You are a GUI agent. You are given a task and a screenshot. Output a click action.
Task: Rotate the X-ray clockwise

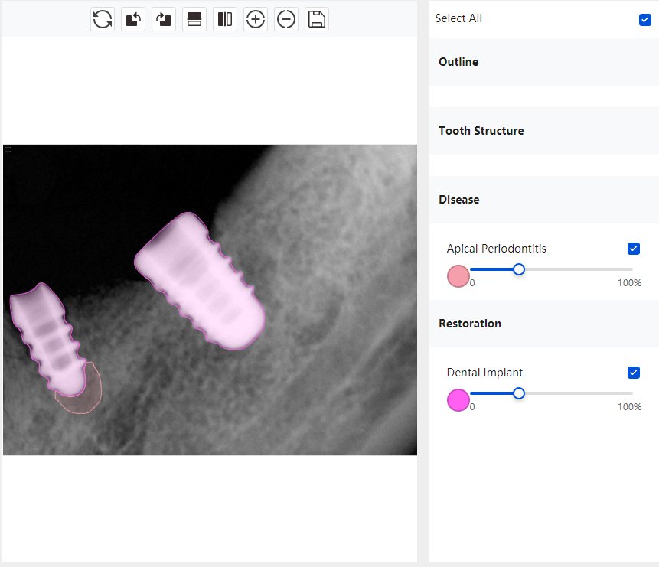coord(164,20)
